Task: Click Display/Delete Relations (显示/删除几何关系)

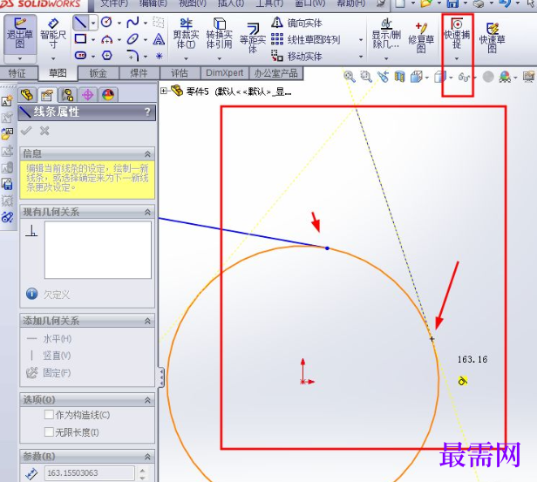Action: pyautogui.click(x=386, y=34)
